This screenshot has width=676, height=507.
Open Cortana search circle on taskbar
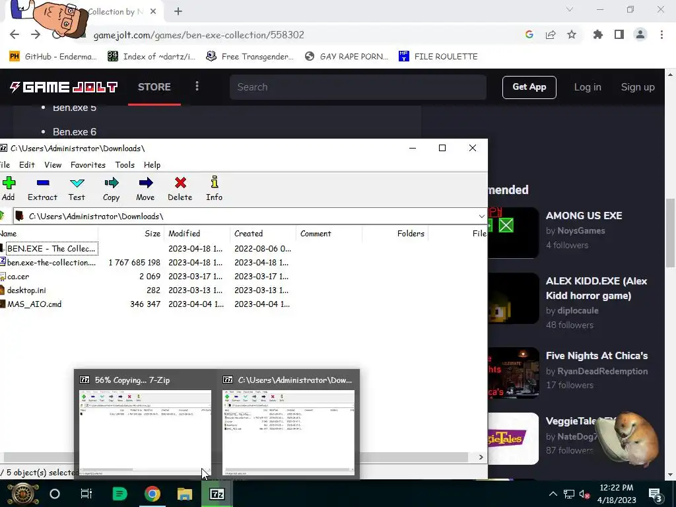click(x=55, y=494)
